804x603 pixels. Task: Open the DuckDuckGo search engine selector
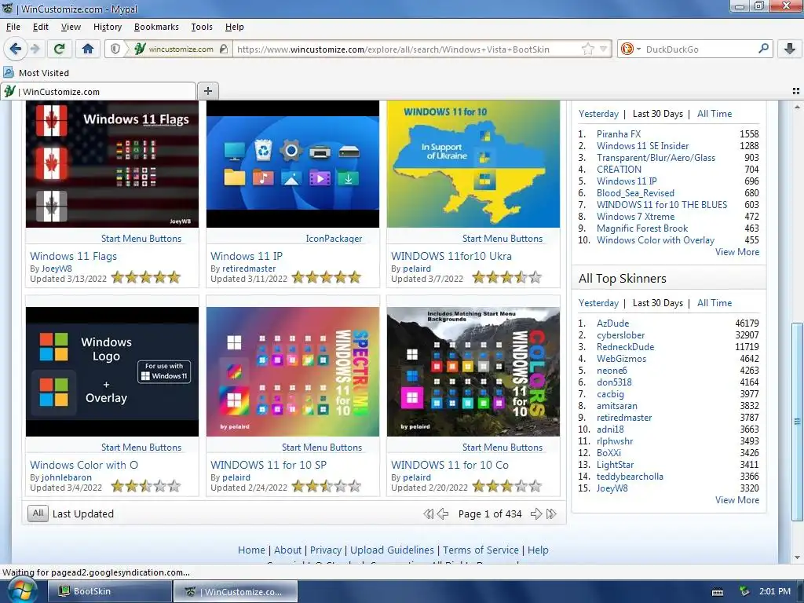click(x=630, y=49)
